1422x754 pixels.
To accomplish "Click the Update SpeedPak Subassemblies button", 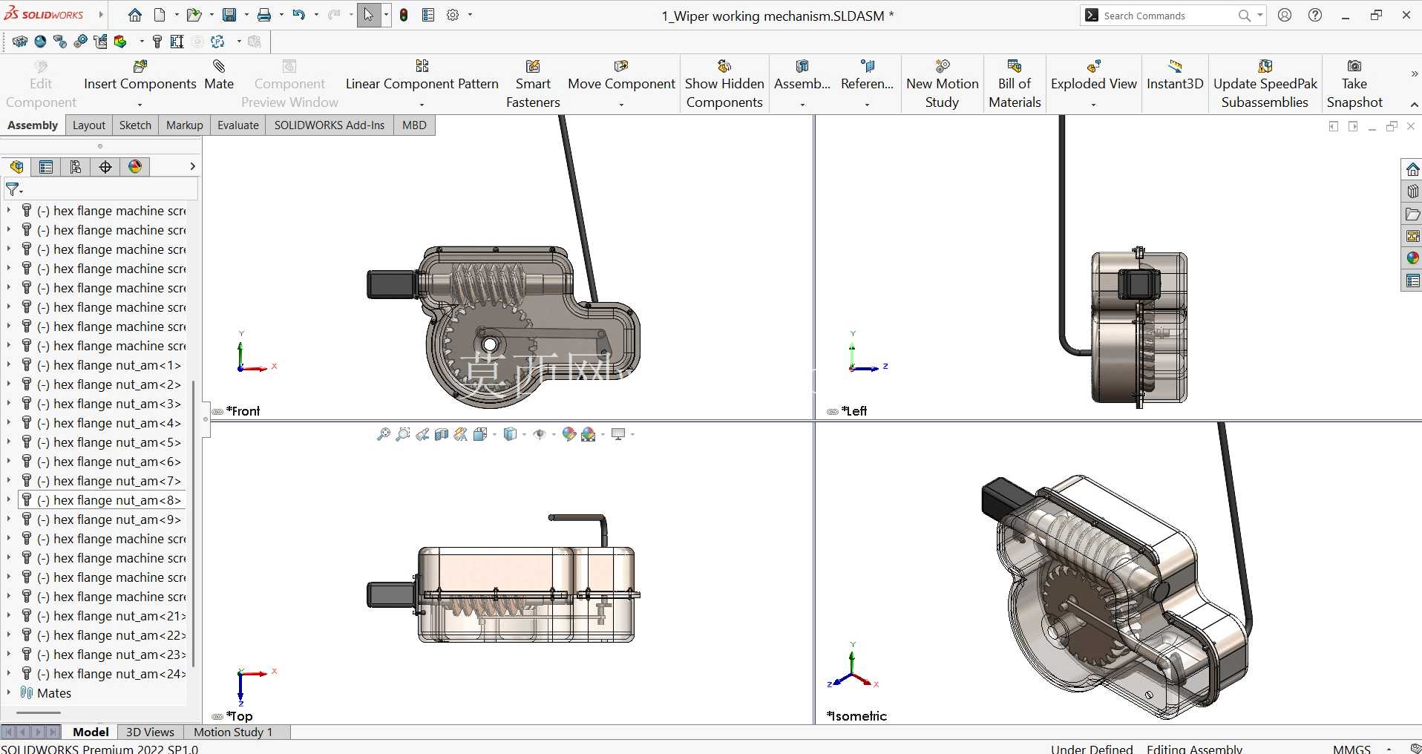I will pos(1265,84).
